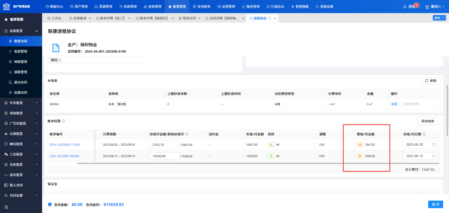Open 运营管理 in top navigation
The height and width of the screenshot is (213, 449).
(226, 7)
